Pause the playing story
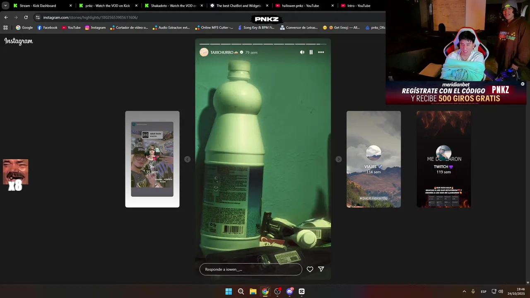This screenshot has width=530, height=298. [x=311, y=52]
